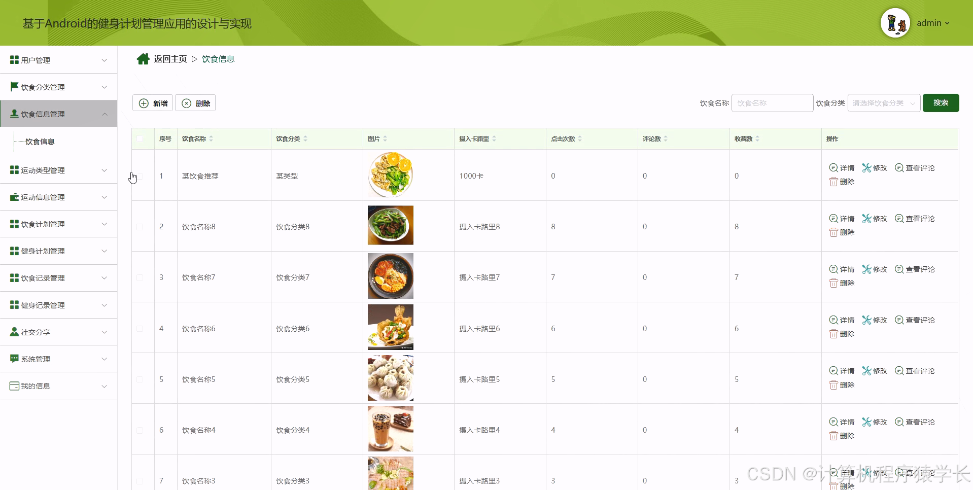Open 详情 for 饮食名称8
This screenshot has height=490, width=973.
pyautogui.click(x=842, y=219)
